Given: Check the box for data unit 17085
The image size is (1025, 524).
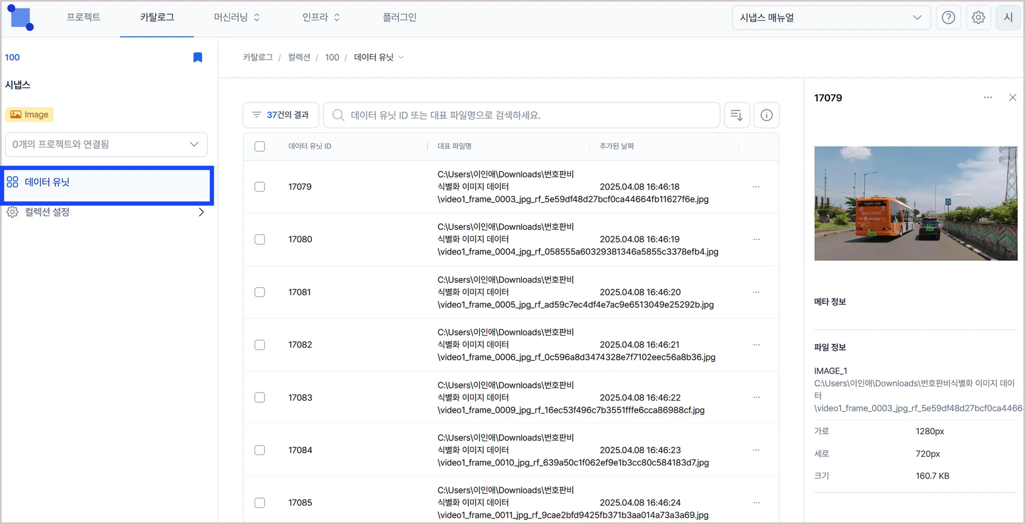Looking at the screenshot, I should 260,502.
